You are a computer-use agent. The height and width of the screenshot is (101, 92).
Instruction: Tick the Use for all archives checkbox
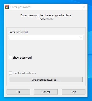(x=10, y=73)
